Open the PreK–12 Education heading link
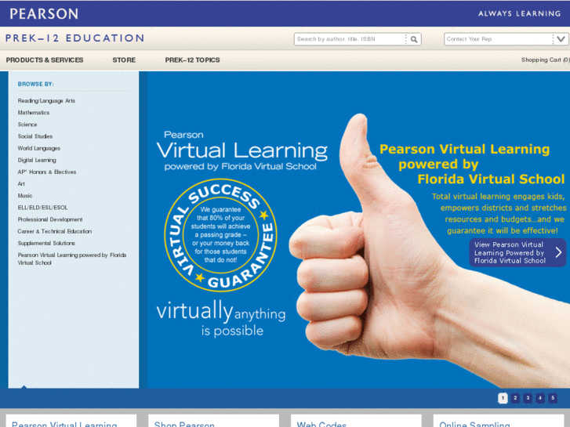This screenshot has width=570, height=427. 75,38
